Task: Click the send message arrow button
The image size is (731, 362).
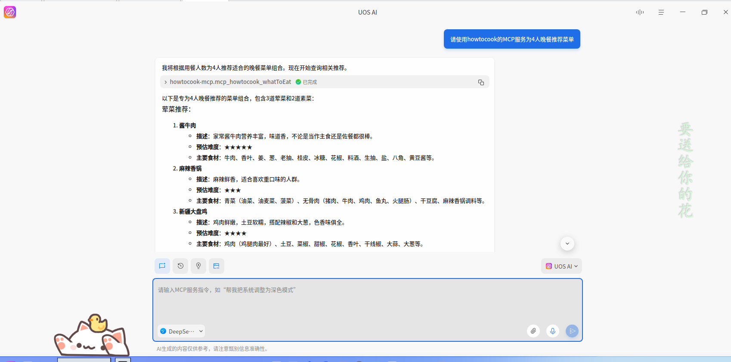Action: click(x=572, y=331)
